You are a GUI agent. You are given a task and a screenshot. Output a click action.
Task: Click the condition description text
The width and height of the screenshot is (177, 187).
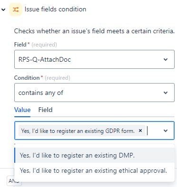[94, 31]
